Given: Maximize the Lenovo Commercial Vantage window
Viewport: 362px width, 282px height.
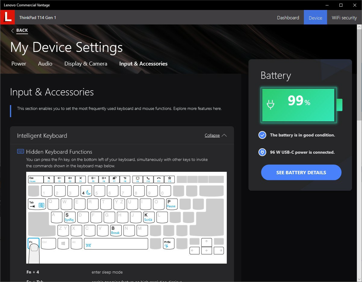Looking at the screenshot, I should (341, 5).
